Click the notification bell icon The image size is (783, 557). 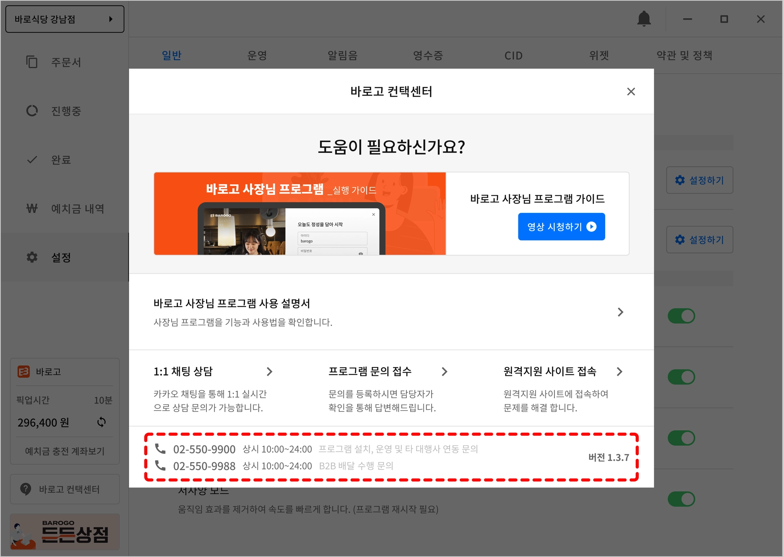click(644, 19)
